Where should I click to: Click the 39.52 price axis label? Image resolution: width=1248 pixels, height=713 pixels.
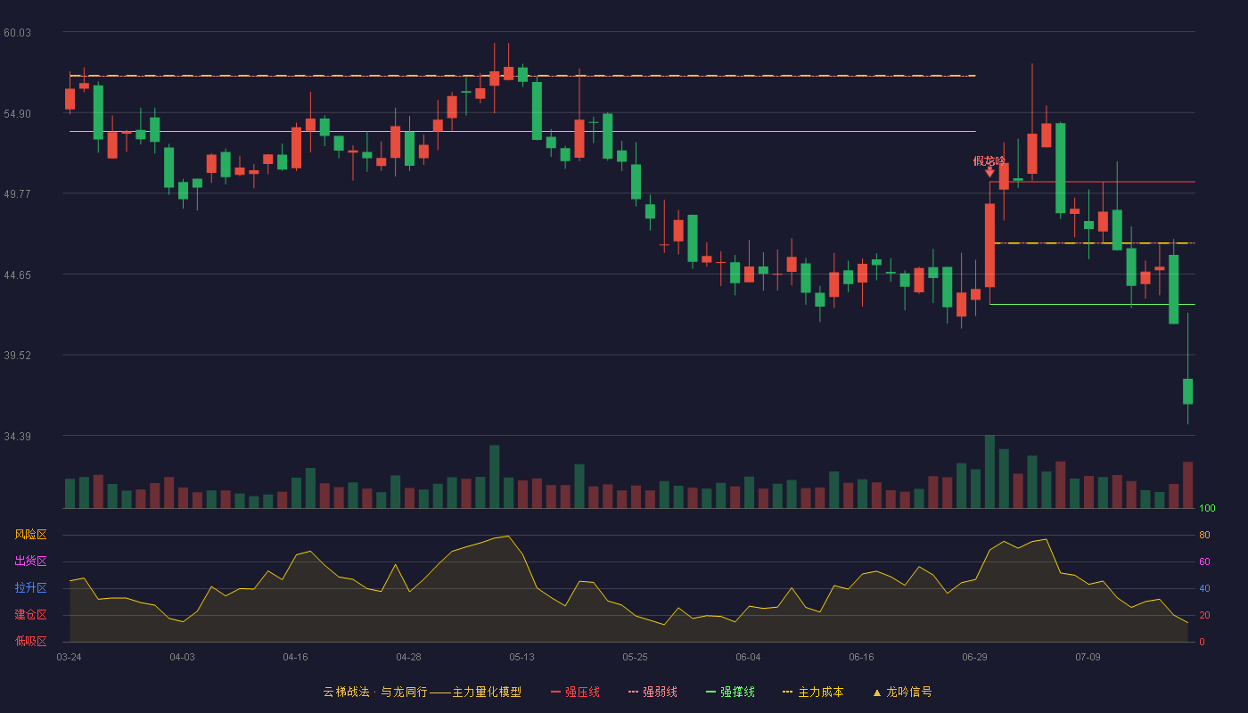[17, 356]
